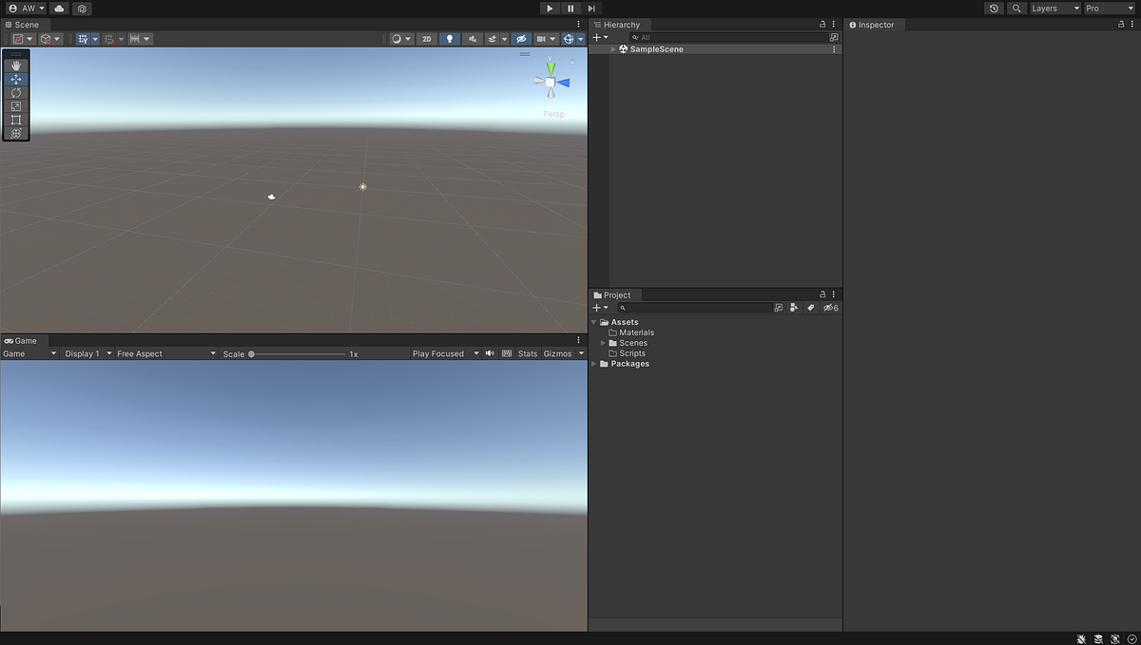Toggle 2D view mode in Scene view
Screen dimensions: 1141x645
(426, 39)
